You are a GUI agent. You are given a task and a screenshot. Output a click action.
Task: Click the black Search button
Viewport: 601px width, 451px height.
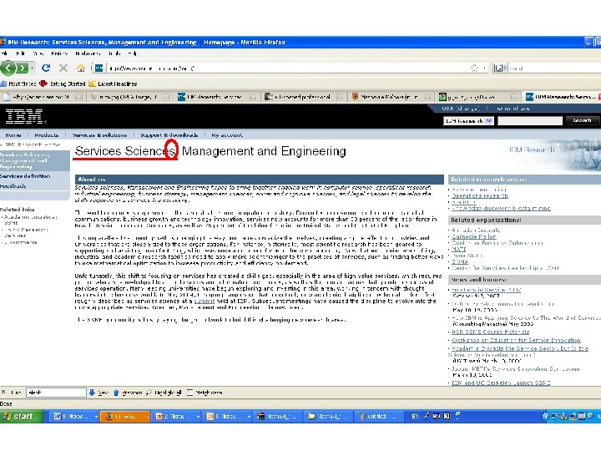coord(582,121)
